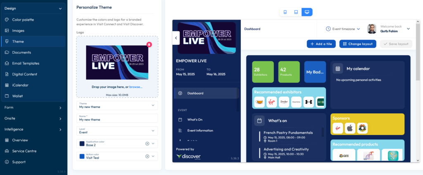Click the What's on list scrollbar

(323, 132)
